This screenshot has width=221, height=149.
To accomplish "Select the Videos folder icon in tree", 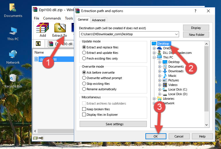I will (165, 85).
